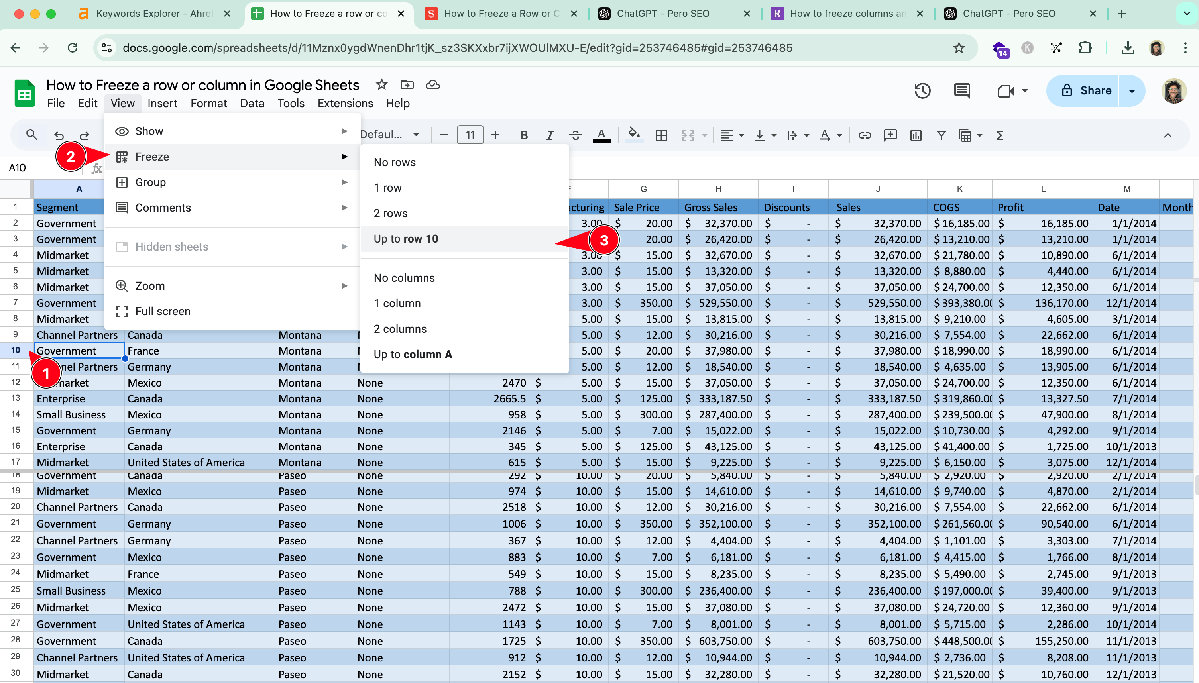
Task: Open the filter views dropdown
Action: (979, 135)
